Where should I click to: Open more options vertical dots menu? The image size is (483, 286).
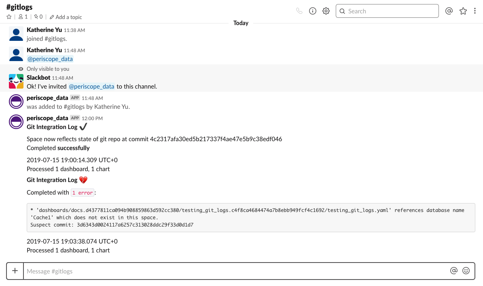click(x=475, y=11)
